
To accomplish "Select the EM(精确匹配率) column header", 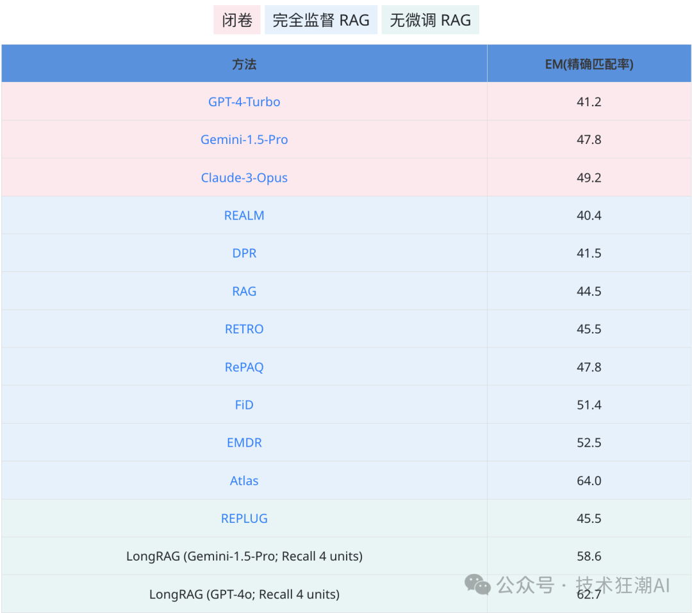I will coord(589,64).
